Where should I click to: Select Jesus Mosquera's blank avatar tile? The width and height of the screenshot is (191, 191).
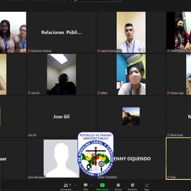(x=62, y=159)
